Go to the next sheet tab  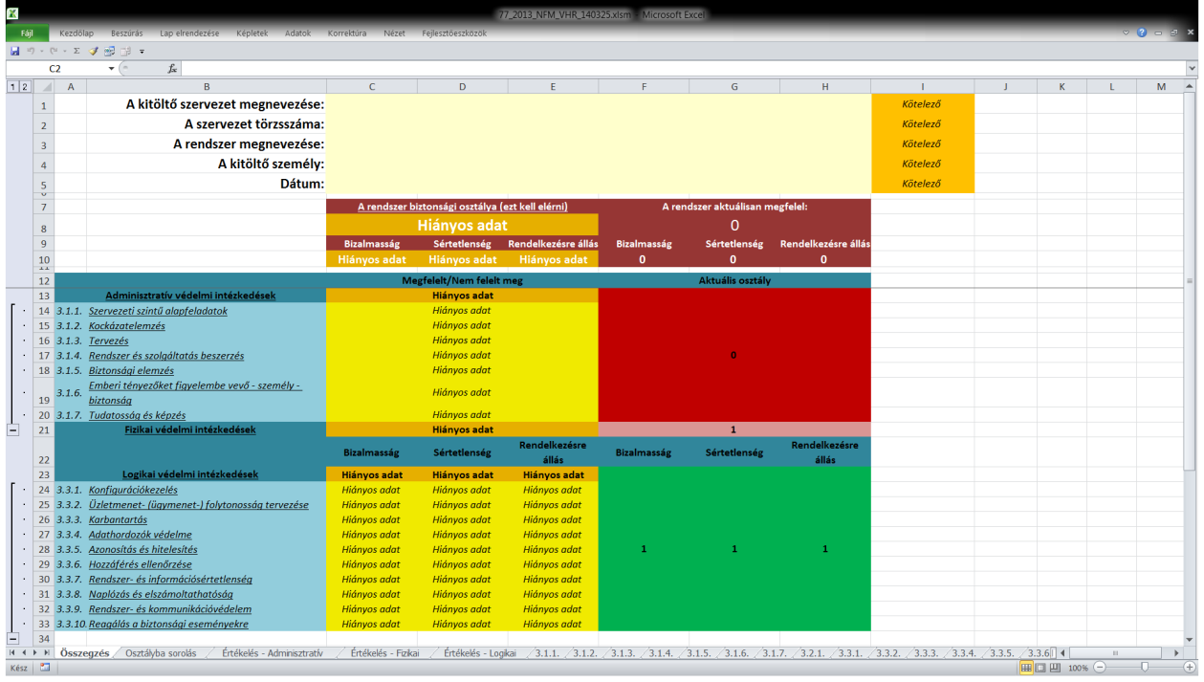(35, 653)
